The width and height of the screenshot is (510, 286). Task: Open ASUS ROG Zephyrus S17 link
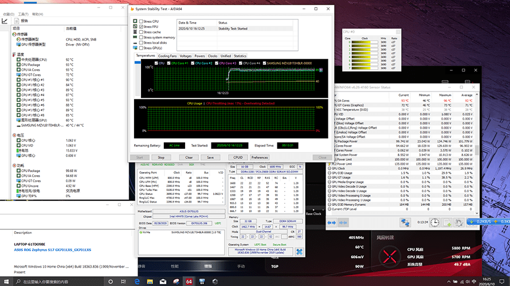coord(52,250)
